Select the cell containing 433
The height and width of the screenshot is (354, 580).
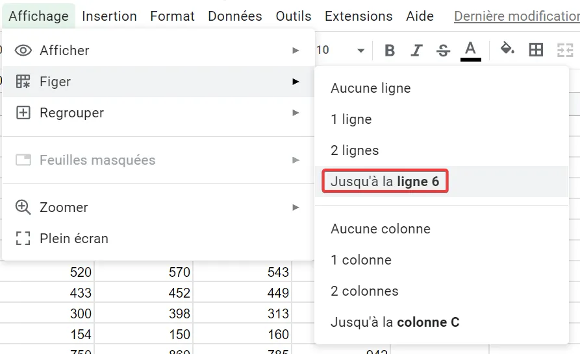click(x=47, y=292)
